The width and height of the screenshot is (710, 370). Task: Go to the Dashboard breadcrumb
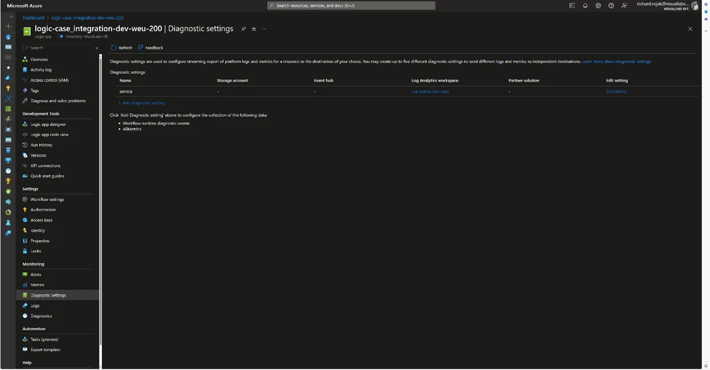pyautogui.click(x=33, y=18)
